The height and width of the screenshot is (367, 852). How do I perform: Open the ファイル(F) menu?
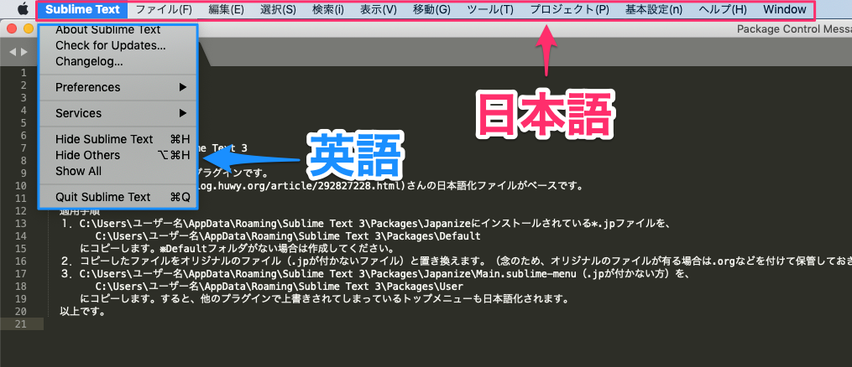coord(164,9)
